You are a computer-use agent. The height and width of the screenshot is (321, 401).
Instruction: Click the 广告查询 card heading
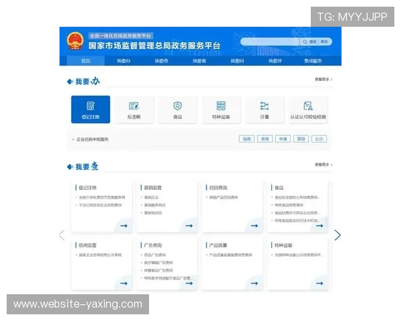pos(153,245)
